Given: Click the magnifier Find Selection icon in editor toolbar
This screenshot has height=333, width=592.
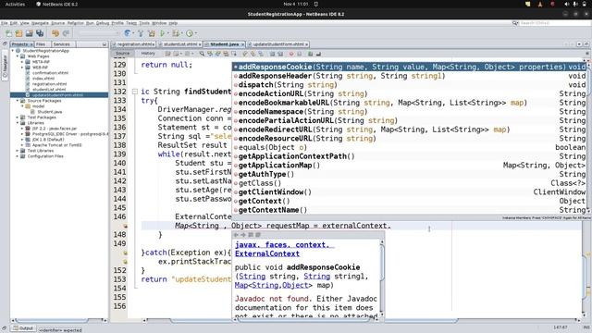Looking at the screenshot, I should 202,54.
